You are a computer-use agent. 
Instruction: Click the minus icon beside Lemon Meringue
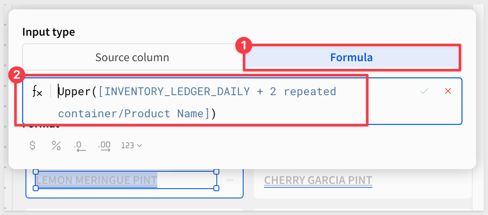pyautogui.click(x=230, y=180)
